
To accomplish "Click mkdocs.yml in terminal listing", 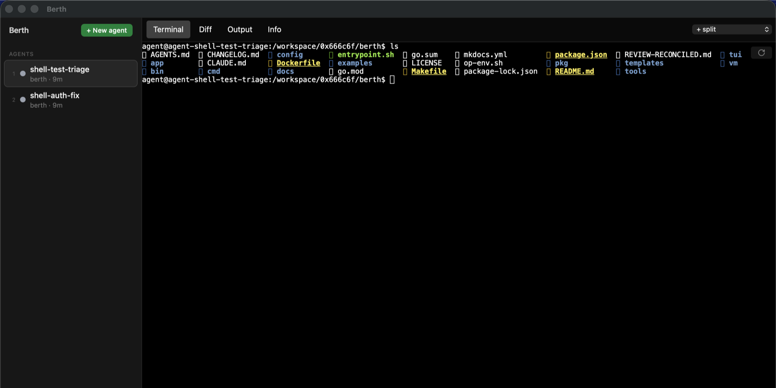I will point(485,55).
